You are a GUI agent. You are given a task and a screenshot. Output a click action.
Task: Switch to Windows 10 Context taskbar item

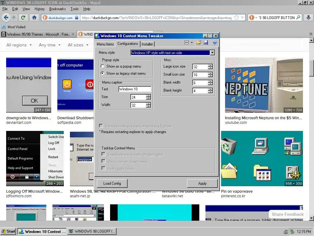pyautogui.click(x=42, y=231)
